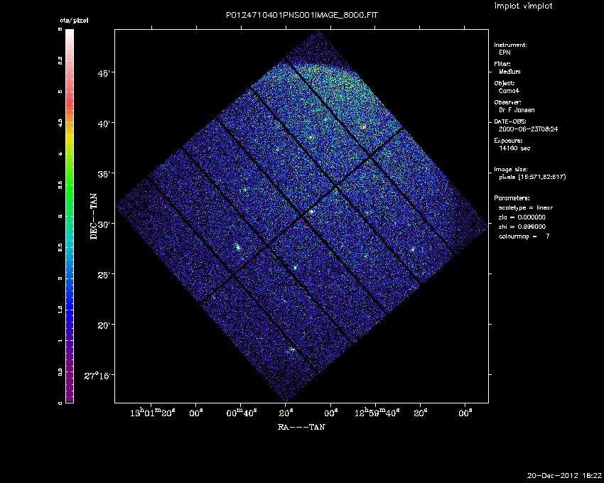This screenshot has height=483, width=604.
Task: Click the Filter Medium entry
Action: coord(509,72)
